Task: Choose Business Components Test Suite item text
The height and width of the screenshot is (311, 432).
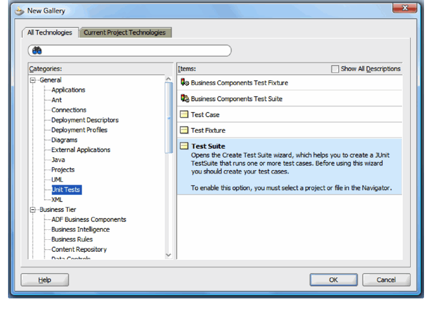Action: (237, 99)
